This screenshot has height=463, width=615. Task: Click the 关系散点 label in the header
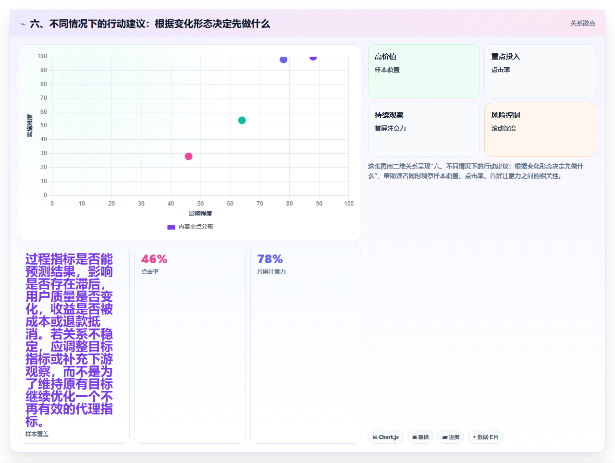click(582, 23)
